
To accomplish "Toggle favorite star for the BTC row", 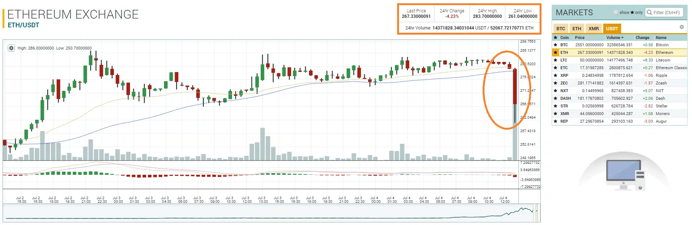I will 555,45.
